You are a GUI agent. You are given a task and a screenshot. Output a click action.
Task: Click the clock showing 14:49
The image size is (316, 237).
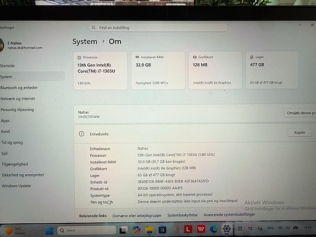(x=307, y=227)
